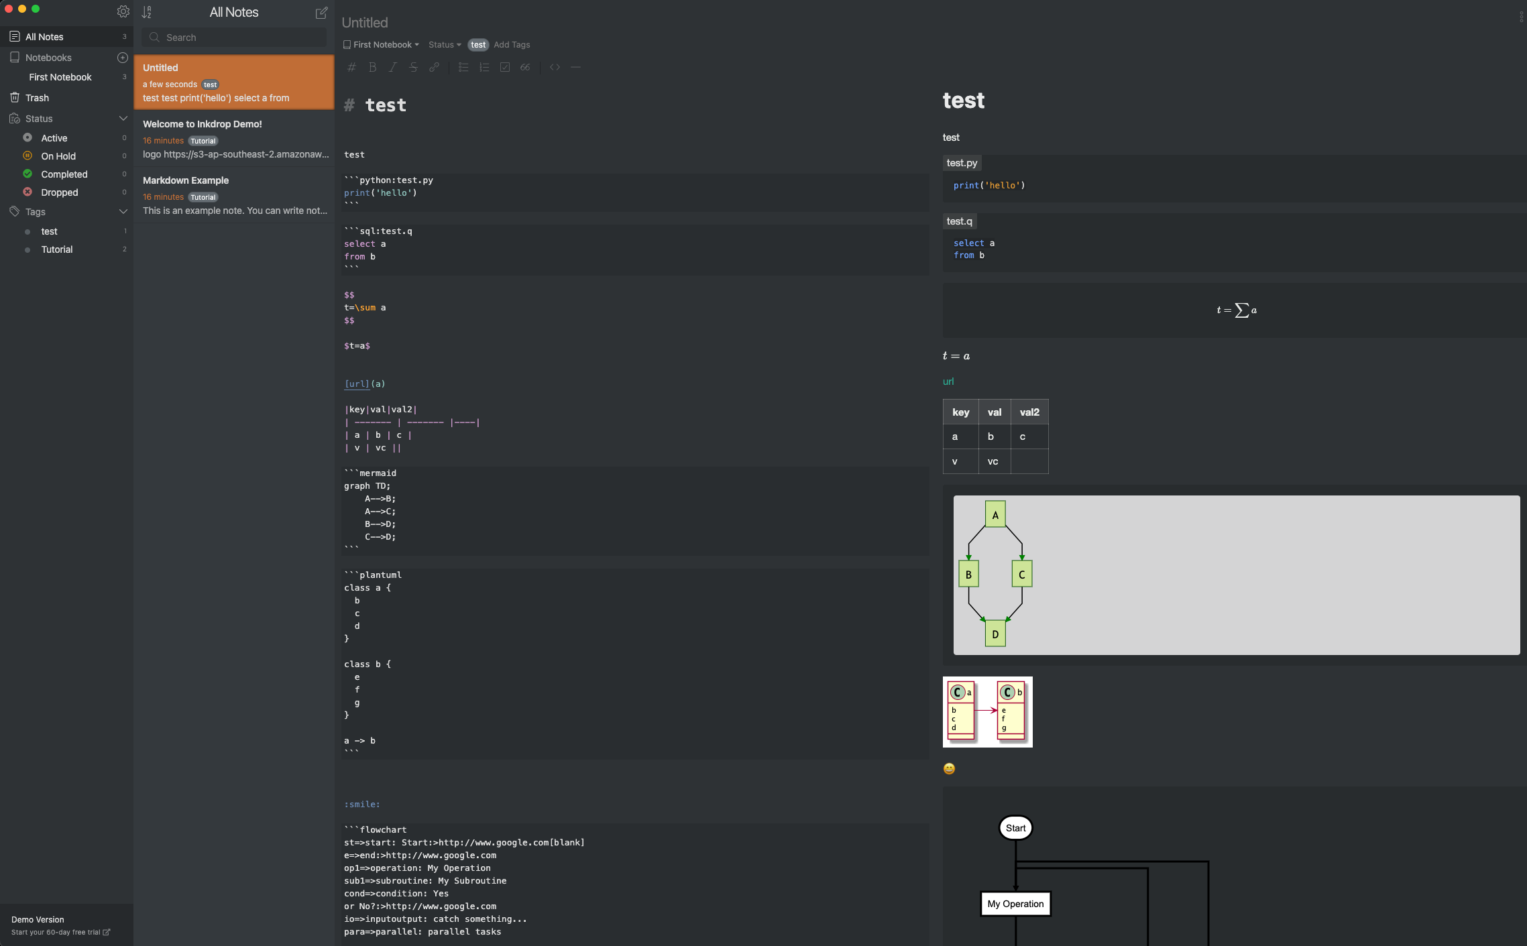Click the My Operation flowchart node
1527x946 pixels.
click(x=1015, y=904)
